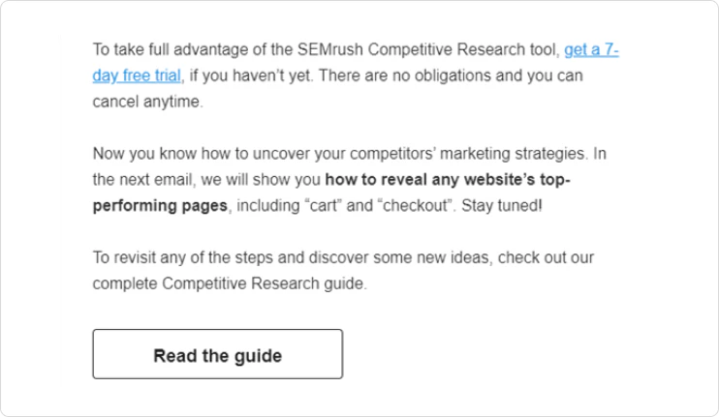719x417 pixels.
Task: Click the quoted word 'checkout'
Action: coord(415,205)
